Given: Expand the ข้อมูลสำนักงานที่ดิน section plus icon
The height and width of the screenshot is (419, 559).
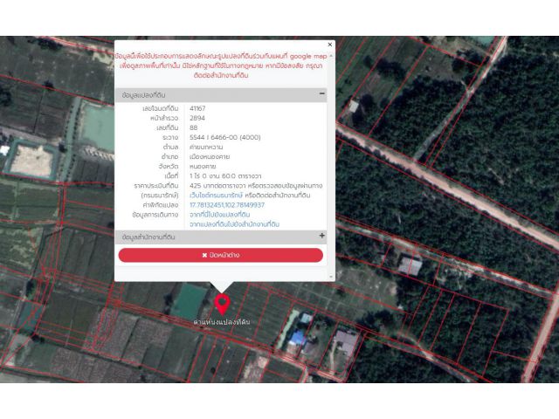Looking at the screenshot, I should pos(321,236).
